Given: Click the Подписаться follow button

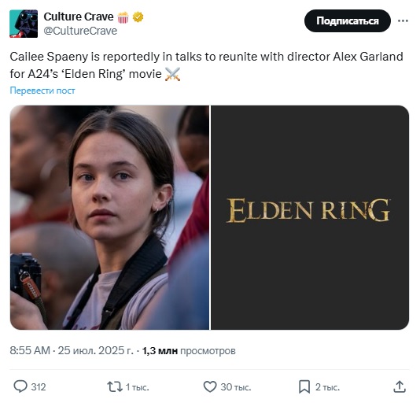Looking at the screenshot, I should pyautogui.click(x=348, y=21).
